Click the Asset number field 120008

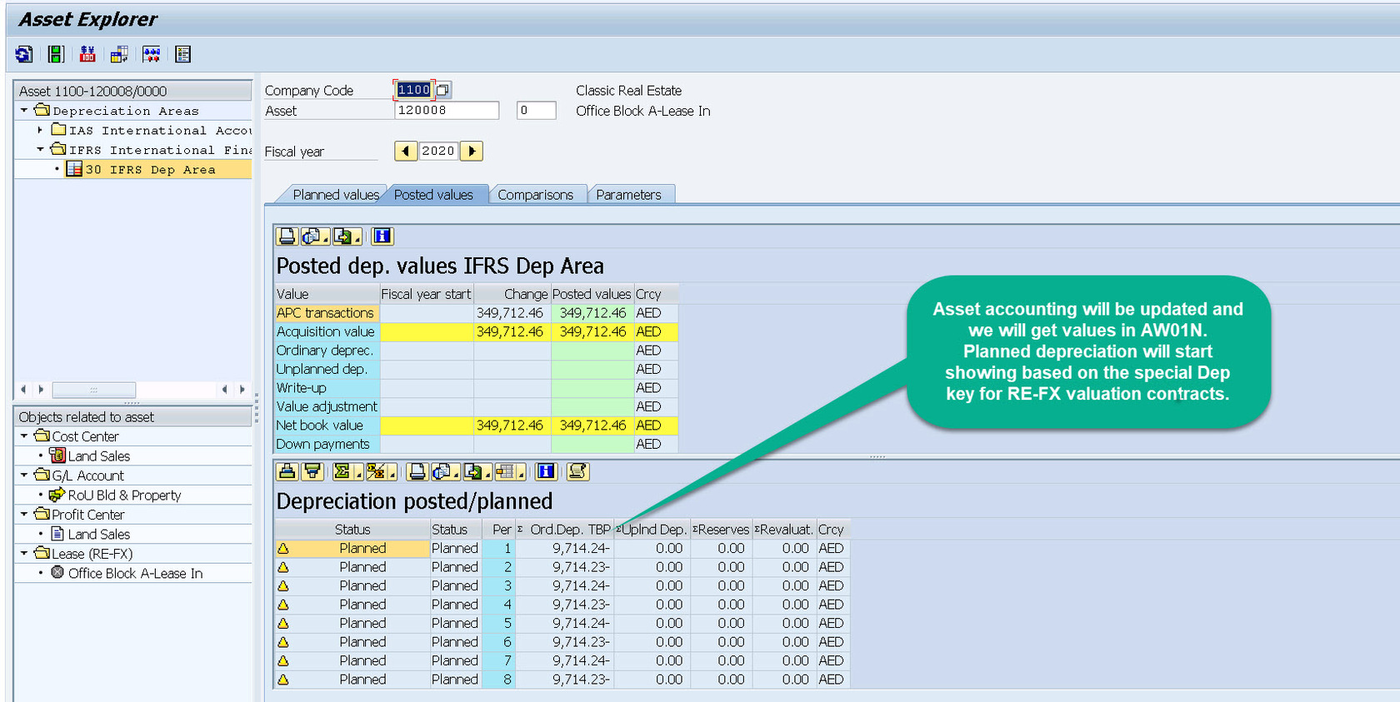pos(447,111)
